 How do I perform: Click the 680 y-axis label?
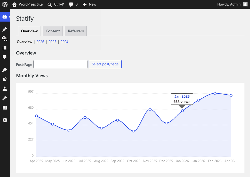tap(31, 108)
